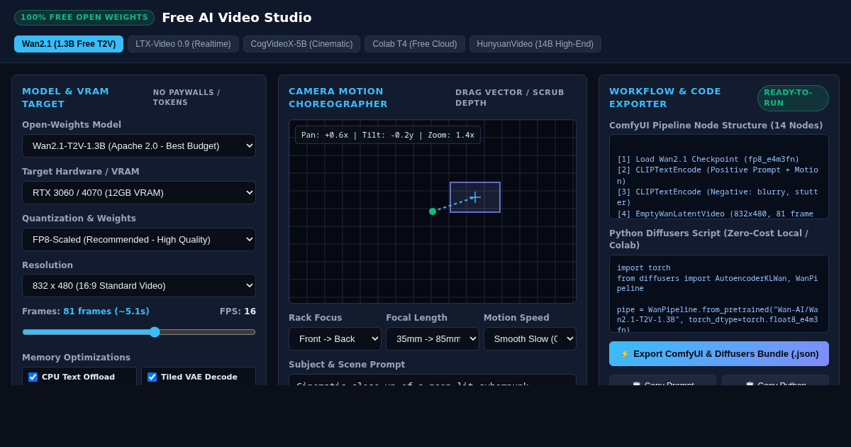Screen dimensions: 851x447
Task: Click the '[4] EmptyWanLatentVideo' pipeline line
Action: pyautogui.click(x=716, y=214)
